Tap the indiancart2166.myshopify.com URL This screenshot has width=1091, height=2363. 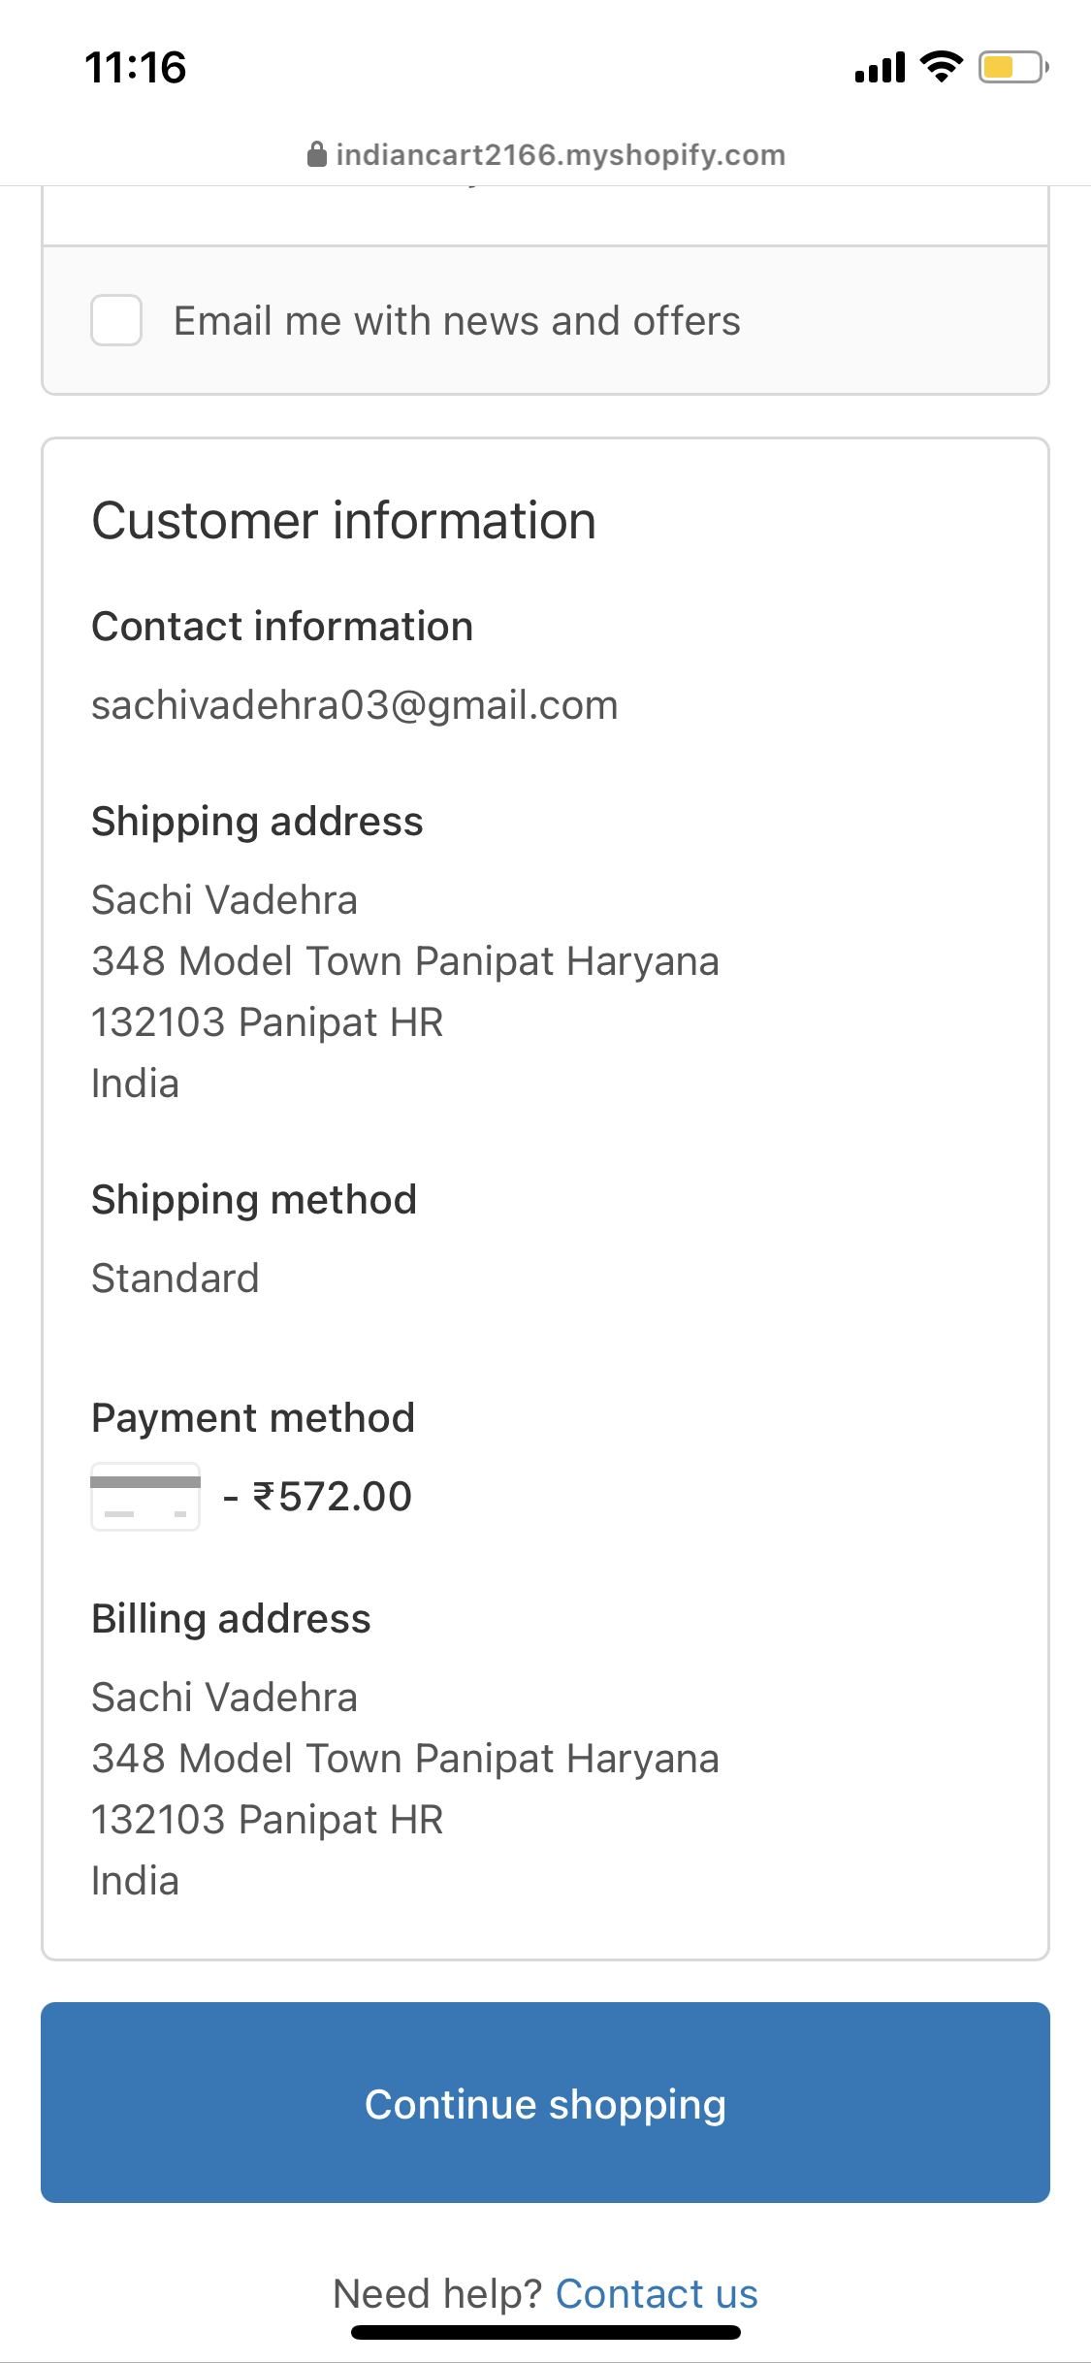[561, 155]
